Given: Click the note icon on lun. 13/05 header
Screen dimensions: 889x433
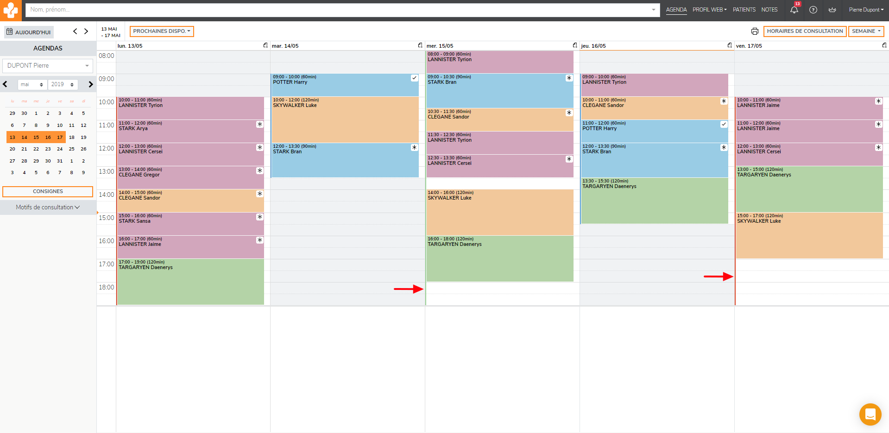Looking at the screenshot, I should click(265, 45).
